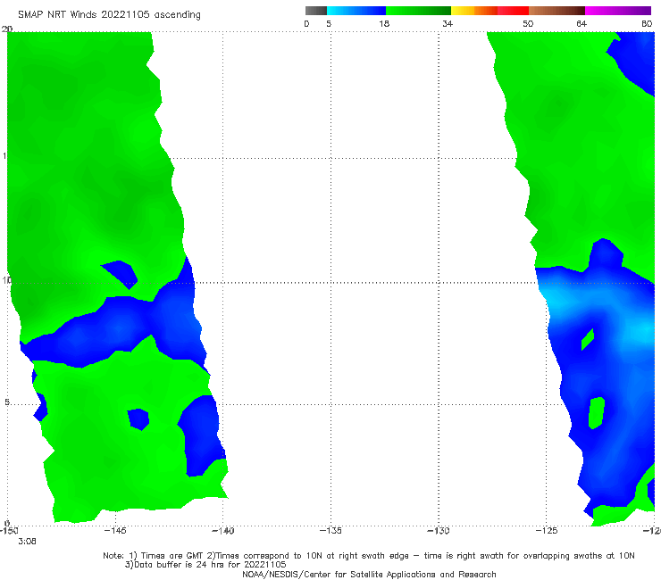Click the latitude label '10' on left axis
The height and width of the screenshot is (580, 661).
tap(6, 280)
